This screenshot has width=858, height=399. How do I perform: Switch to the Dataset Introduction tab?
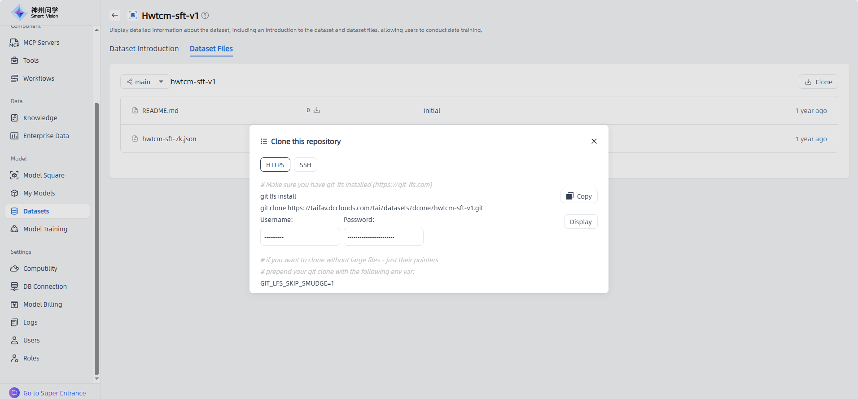[144, 48]
